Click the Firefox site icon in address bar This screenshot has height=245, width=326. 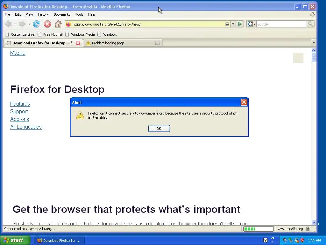[68, 24]
